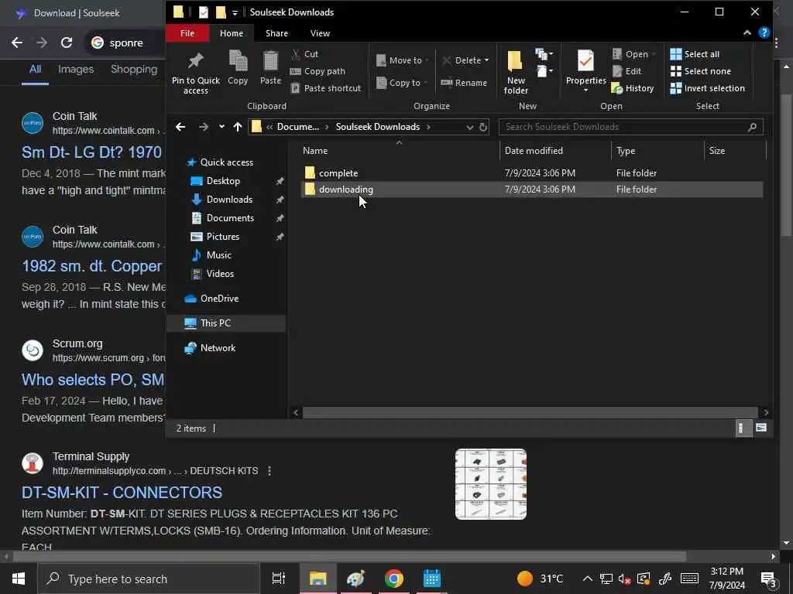Switch to Images tab in browser
Image resolution: width=793 pixels, height=594 pixels.
point(76,69)
